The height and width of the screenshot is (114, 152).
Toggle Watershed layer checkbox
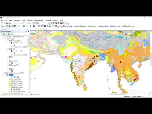(x=10, y=61)
